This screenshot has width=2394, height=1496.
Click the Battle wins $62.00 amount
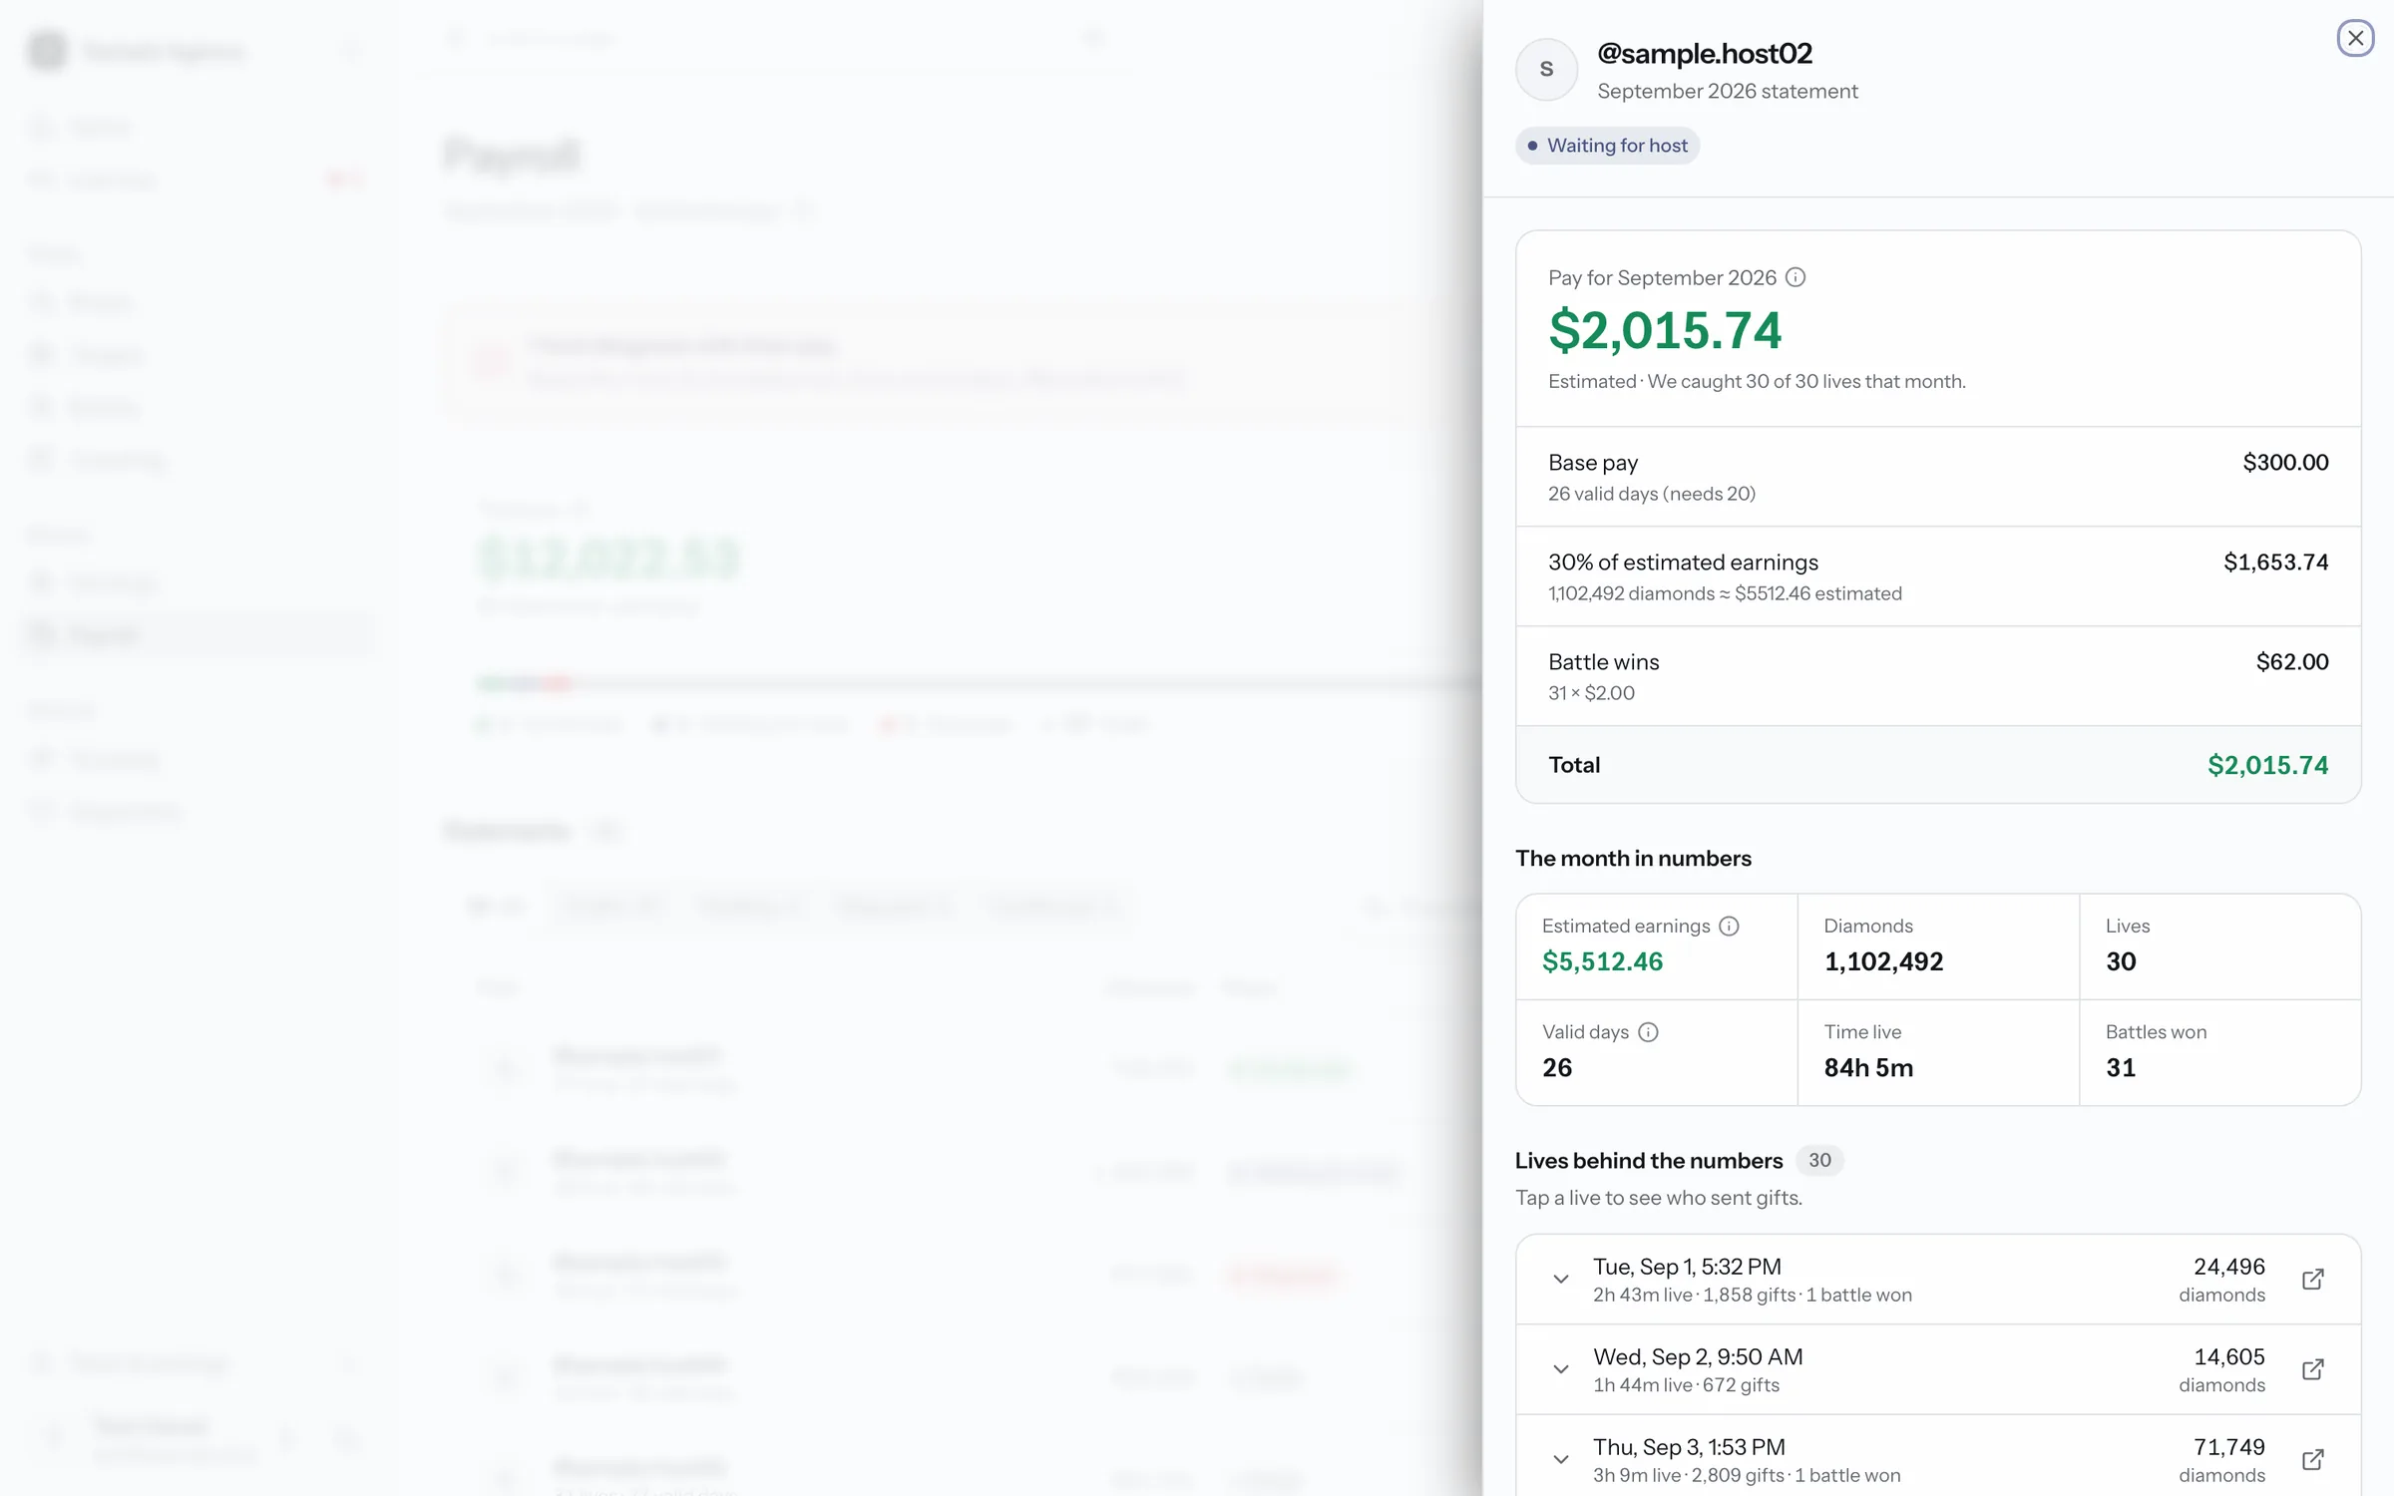(x=2292, y=661)
